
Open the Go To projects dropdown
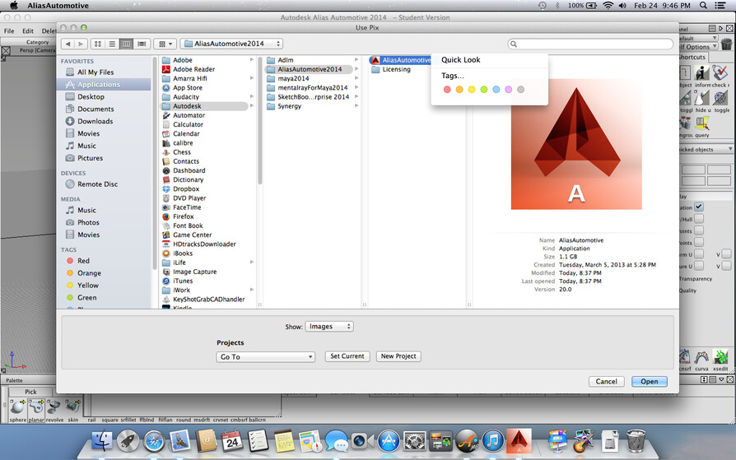(x=265, y=357)
